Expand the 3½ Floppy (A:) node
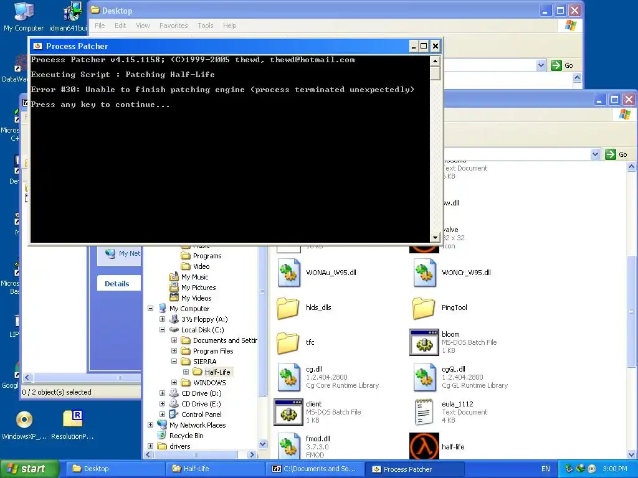The width and height of the screenshot is (638, 478). click(163, 319)
